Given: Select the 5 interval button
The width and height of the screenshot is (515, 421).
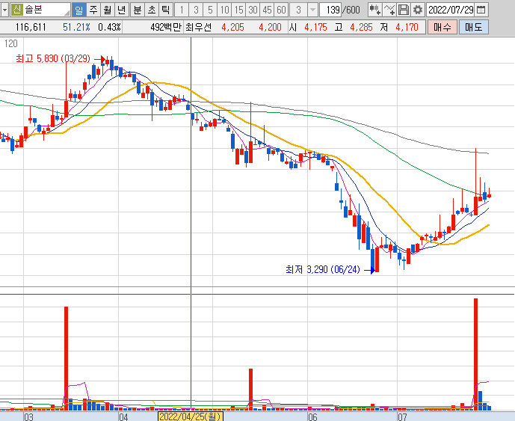Looking at the screenshot, I should (x=210, y=10).
